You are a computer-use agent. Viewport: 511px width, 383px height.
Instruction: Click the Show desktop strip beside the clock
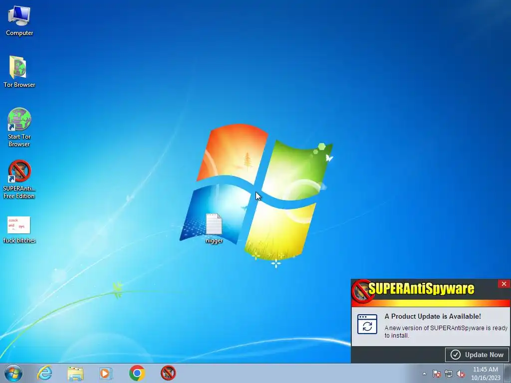[x=508, y=373]
